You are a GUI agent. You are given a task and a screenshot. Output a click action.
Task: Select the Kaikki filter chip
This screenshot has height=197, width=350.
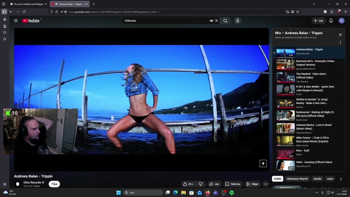coord(278,179)
